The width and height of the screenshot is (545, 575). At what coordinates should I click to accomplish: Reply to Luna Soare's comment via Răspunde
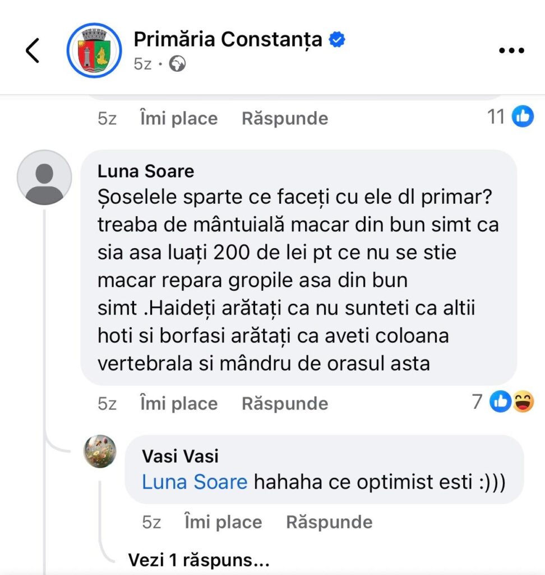285,403
